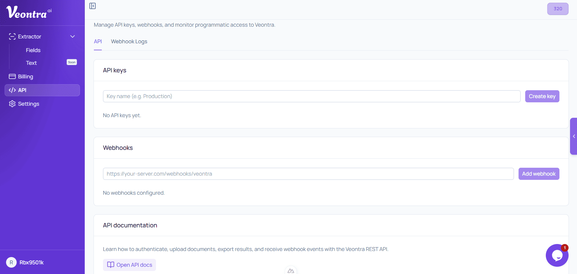The image size is (577, 274).
Task: Select API in the sidebar
Action: (x=42, y=90)
